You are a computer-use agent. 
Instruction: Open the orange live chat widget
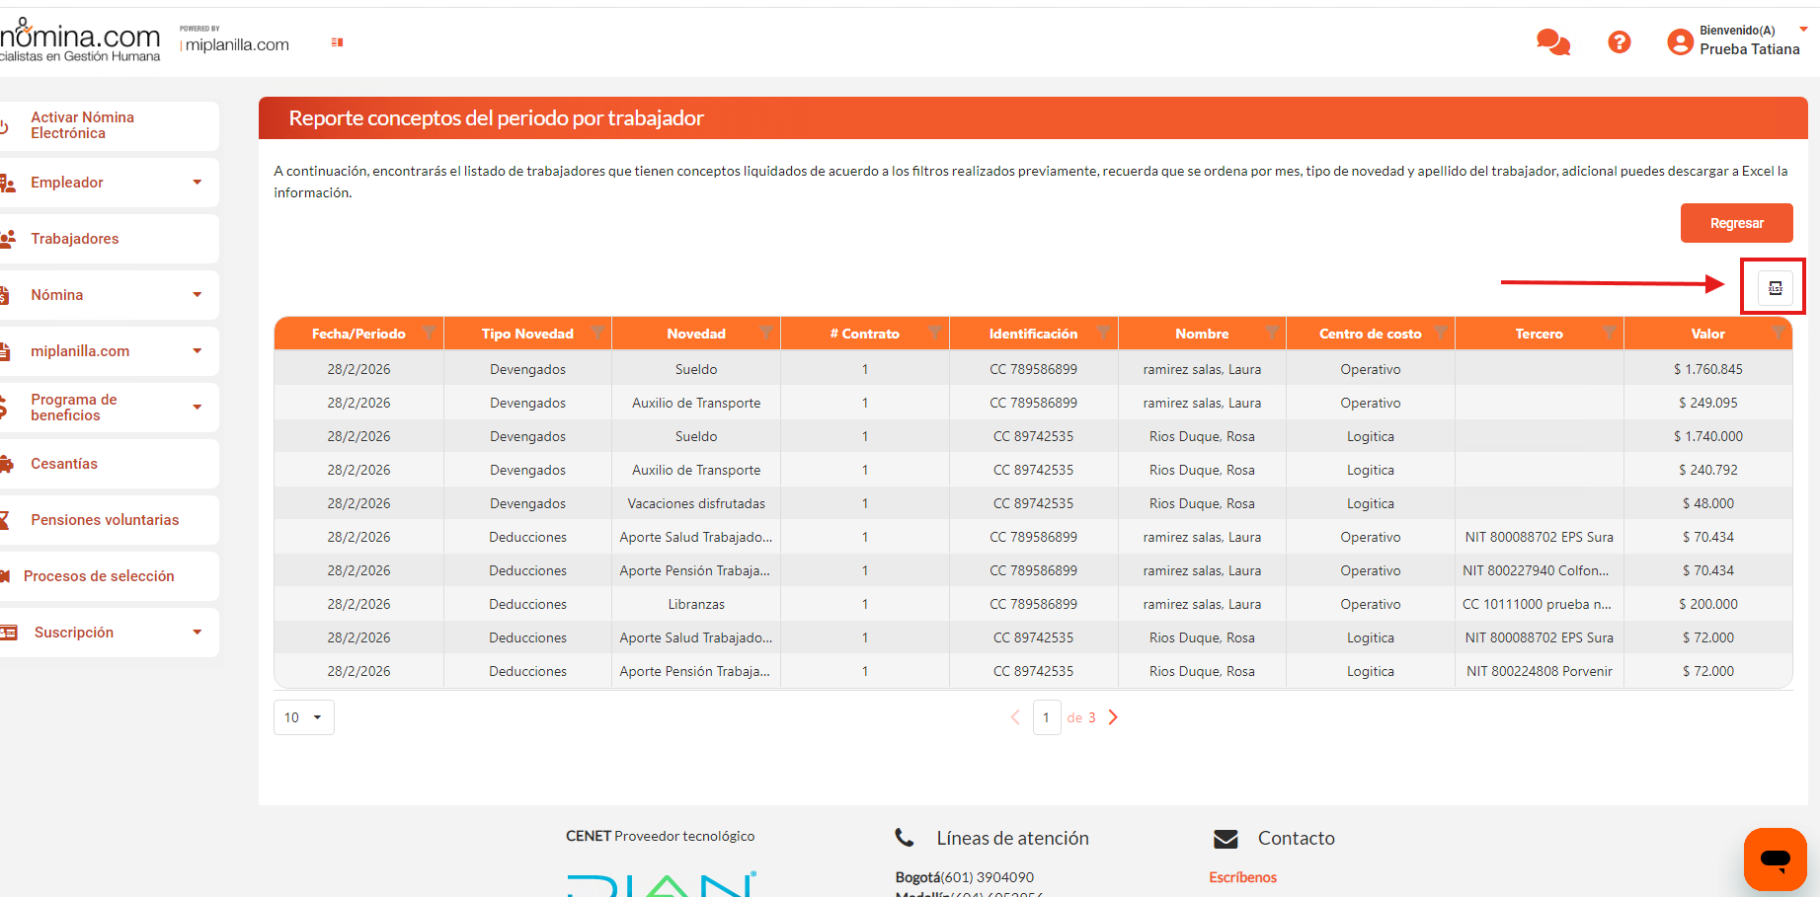coord(1775,859)
